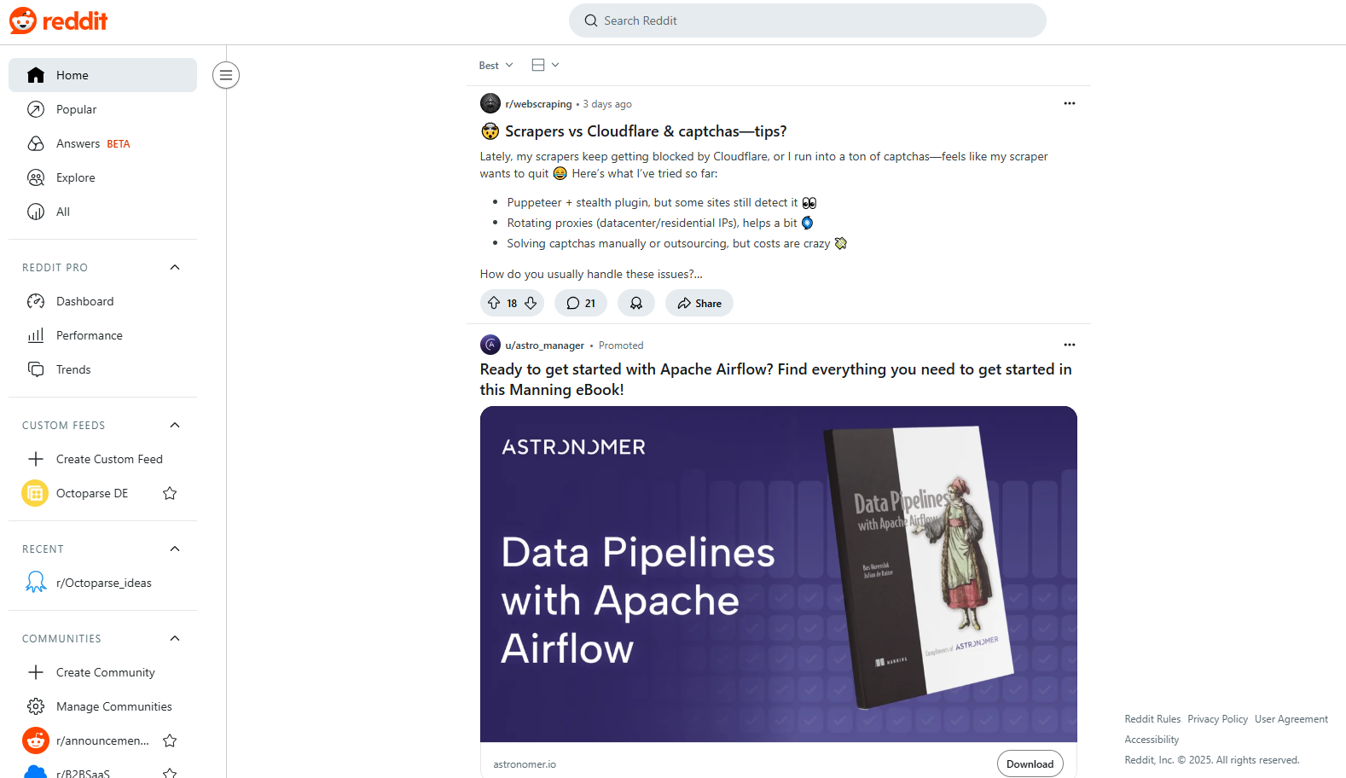Open the Data Pipelines ad image
The width and height of the screenshot is (1346, 778).
[x=778, y=573]
